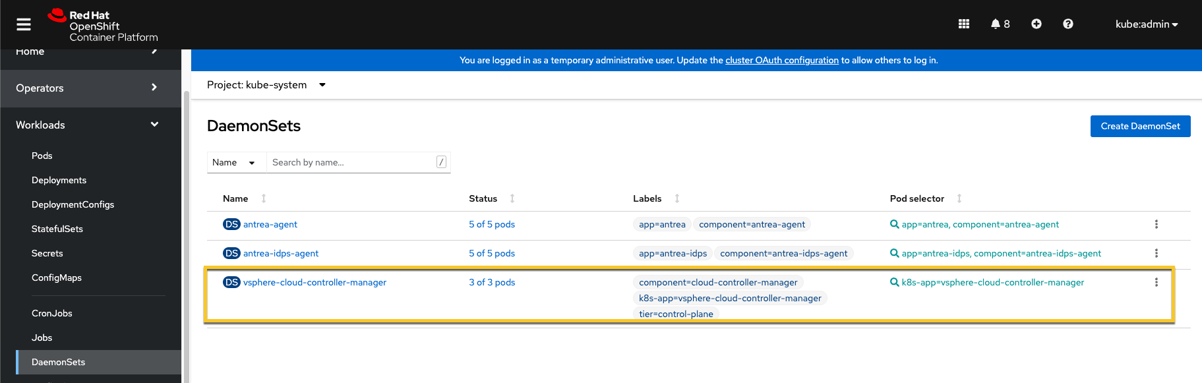Click the DS badge for antrea-idps-agent

coord(231,253)
